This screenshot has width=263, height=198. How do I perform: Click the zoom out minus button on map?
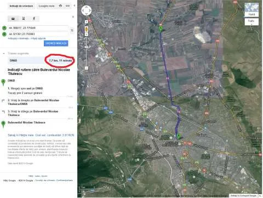click(x=87, y=68)
